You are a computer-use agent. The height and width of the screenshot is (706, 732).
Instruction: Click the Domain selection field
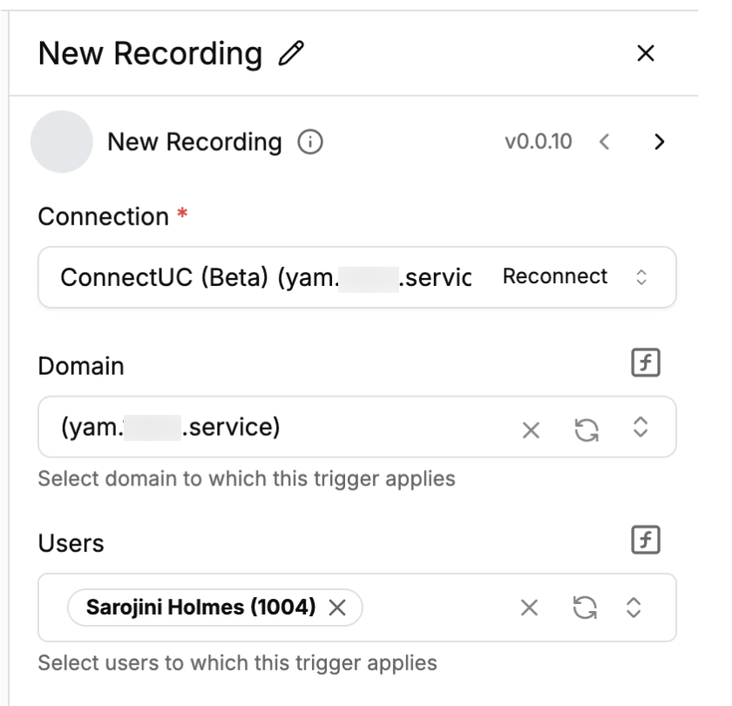pyautogui.click(x=357, y=427)
